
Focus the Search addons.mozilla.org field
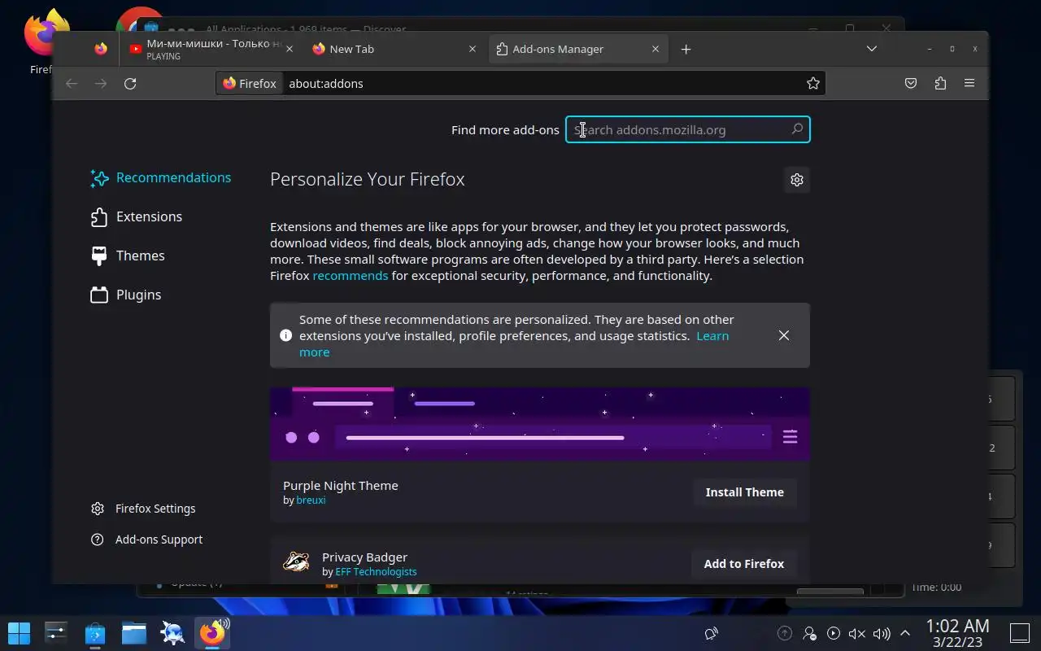tap(688, 129)
